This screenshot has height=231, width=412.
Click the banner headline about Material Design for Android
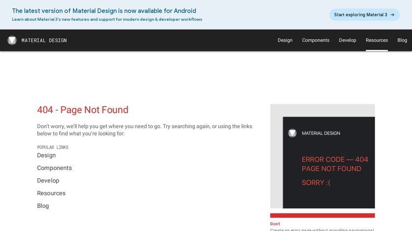pyautogui.click(x=104, y=11)
